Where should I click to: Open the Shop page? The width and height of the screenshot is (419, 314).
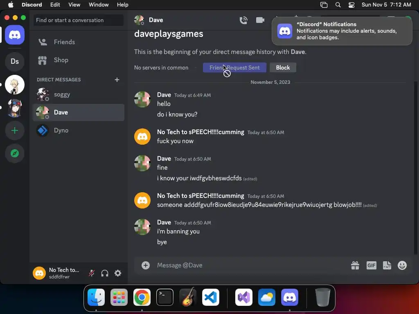79,60
